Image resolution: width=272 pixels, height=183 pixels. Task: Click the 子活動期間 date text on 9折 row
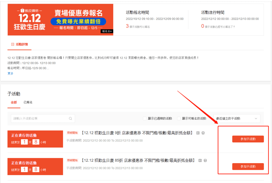[105, 140]
